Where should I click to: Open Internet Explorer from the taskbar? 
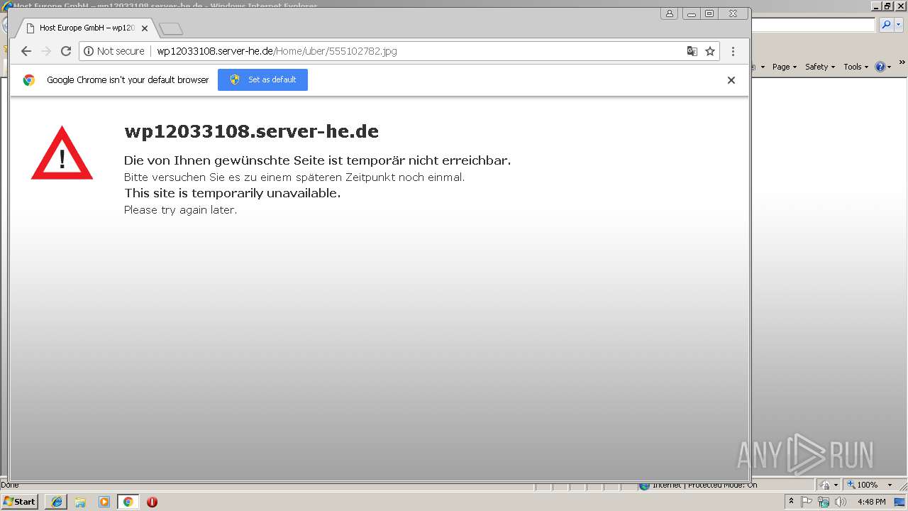(x=57, y=502)
